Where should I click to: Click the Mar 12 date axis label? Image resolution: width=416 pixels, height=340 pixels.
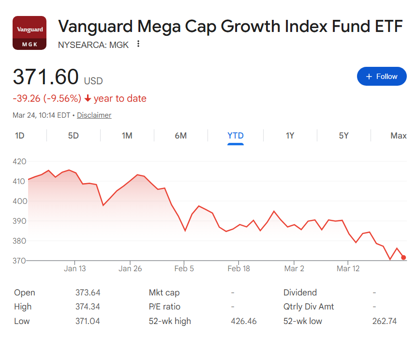point(348,268)
